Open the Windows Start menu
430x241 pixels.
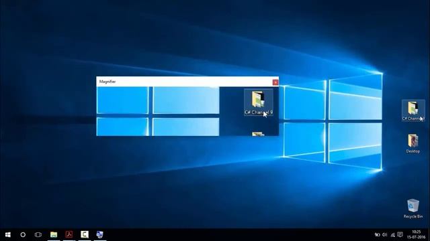[x=8, y=235]
